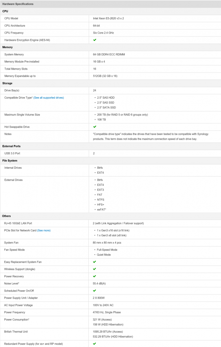Select the Hardware Specifications header
This screenshot has width=221, height=347.
(x=18, y=4)
